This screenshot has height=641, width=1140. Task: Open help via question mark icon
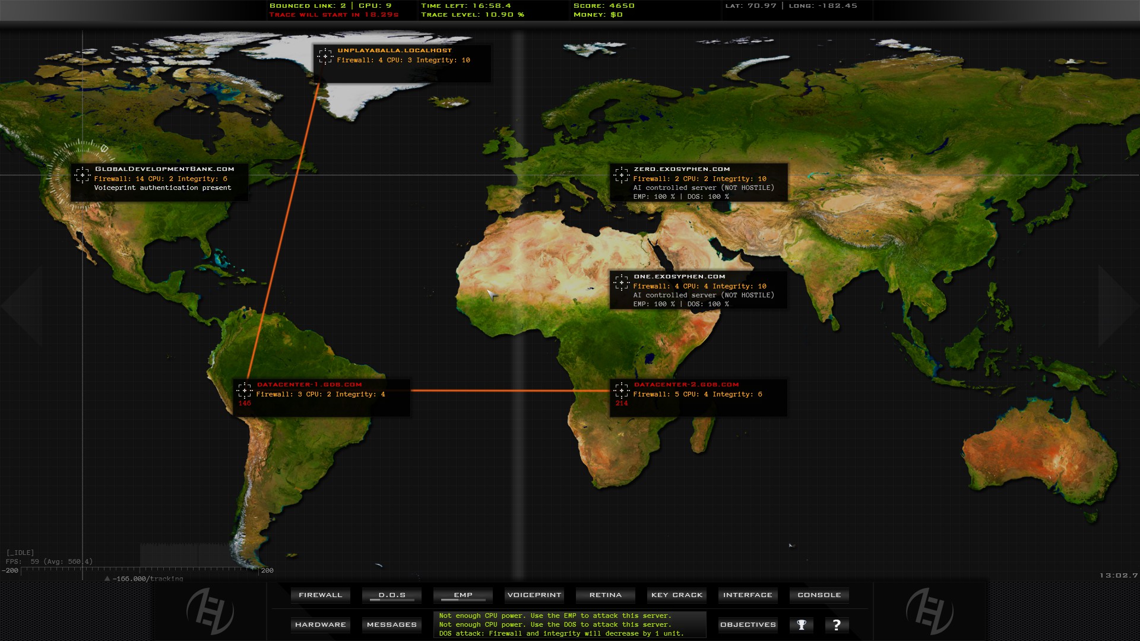pos(837,624)
